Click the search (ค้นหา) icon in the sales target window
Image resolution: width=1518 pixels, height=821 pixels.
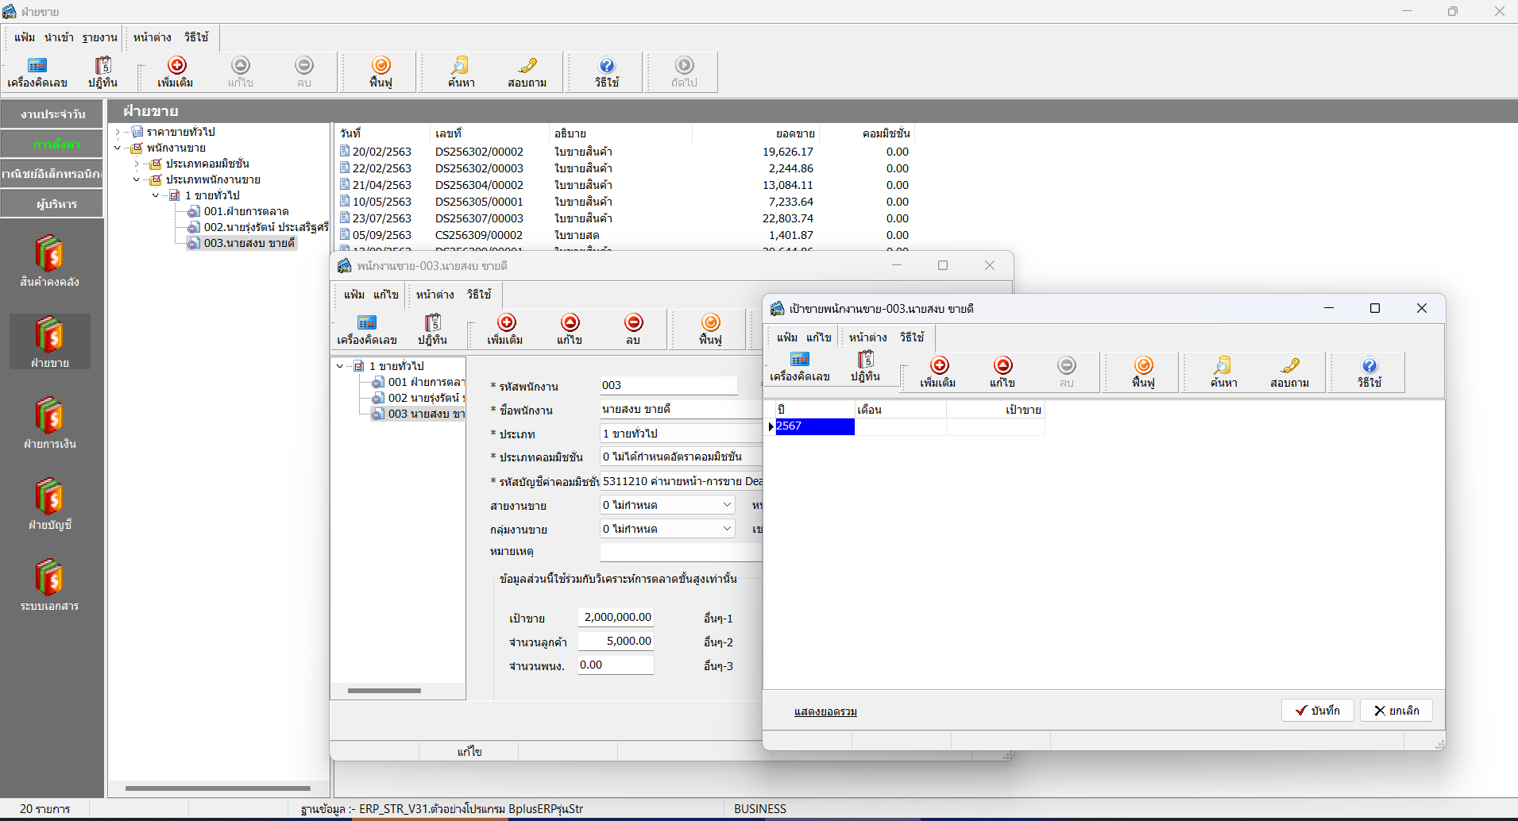click(1223, 366)
